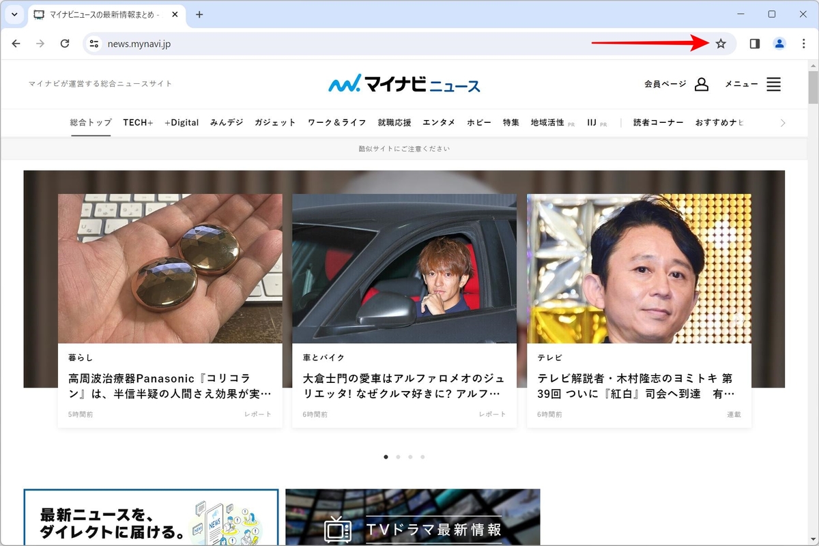This screenshot has height=546, width=819.
Task: Open the Chrome profile avatar
Action: click(x=779, y=44)
